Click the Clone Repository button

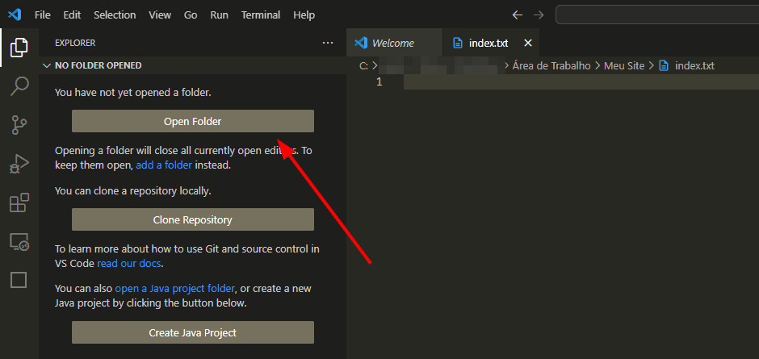tap(192, 219)
